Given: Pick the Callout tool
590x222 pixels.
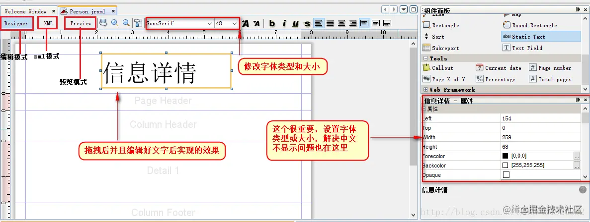Looking at the screenshot, I should (438, 68).
